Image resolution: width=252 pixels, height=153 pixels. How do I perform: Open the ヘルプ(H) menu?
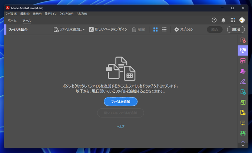(82, 14)
